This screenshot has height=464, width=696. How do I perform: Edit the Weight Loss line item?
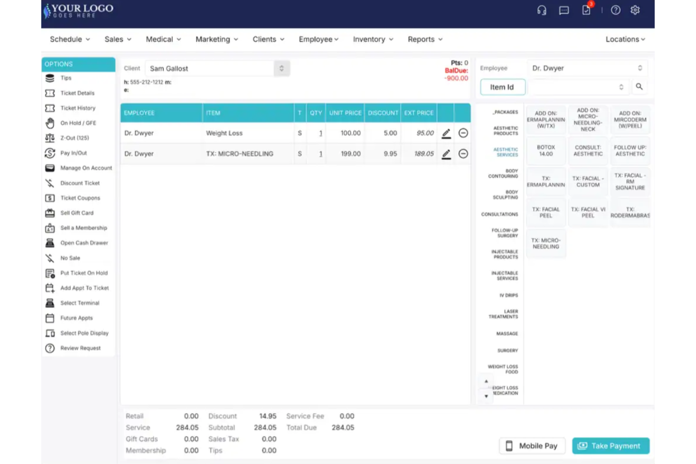click(x=446, y=134)
